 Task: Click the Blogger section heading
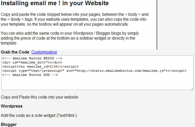(9, 124)
